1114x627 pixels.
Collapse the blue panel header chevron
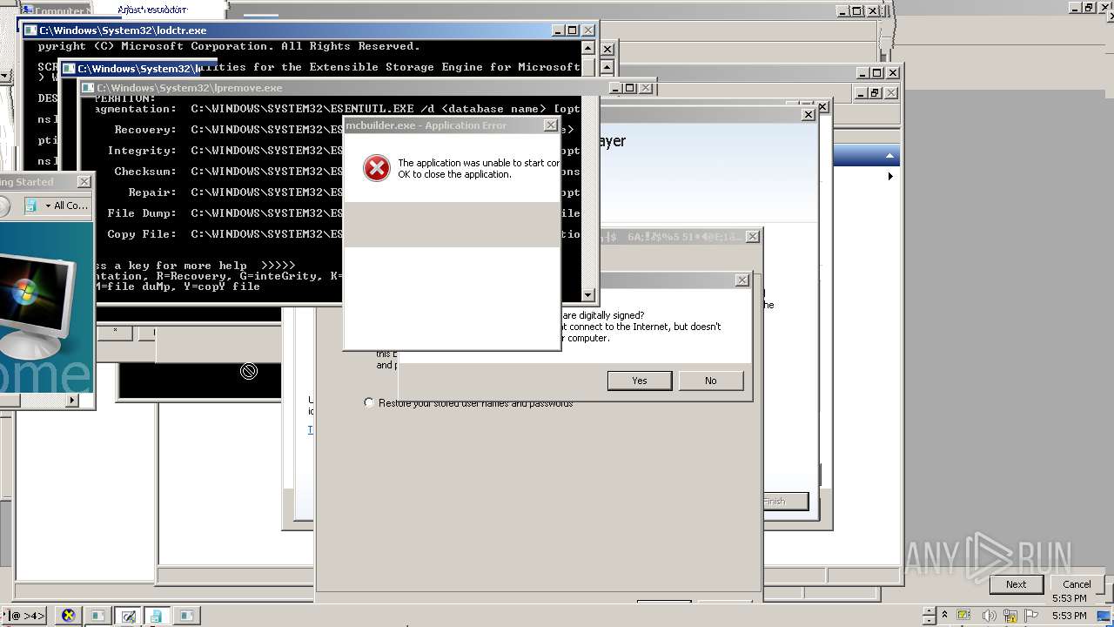[889, 157]
